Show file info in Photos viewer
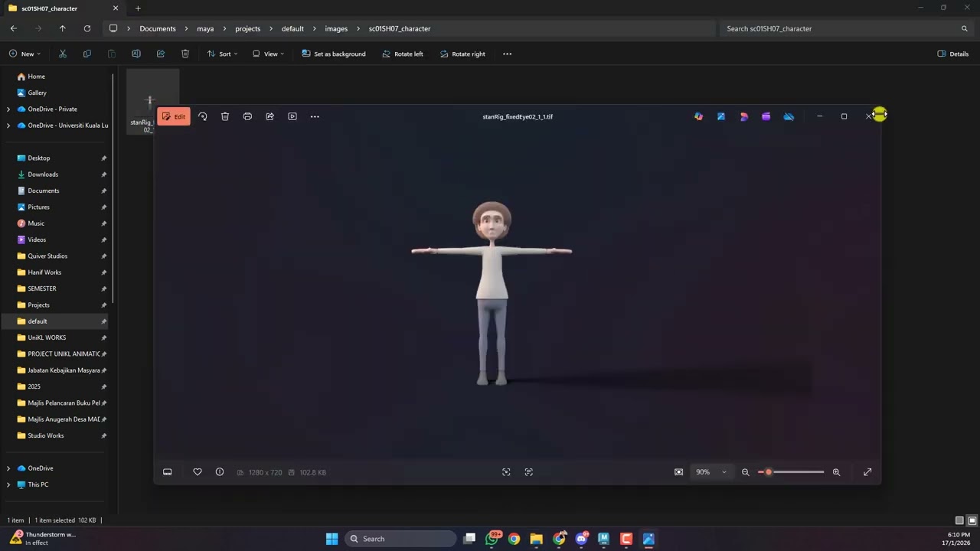 (x=220, y=472)
